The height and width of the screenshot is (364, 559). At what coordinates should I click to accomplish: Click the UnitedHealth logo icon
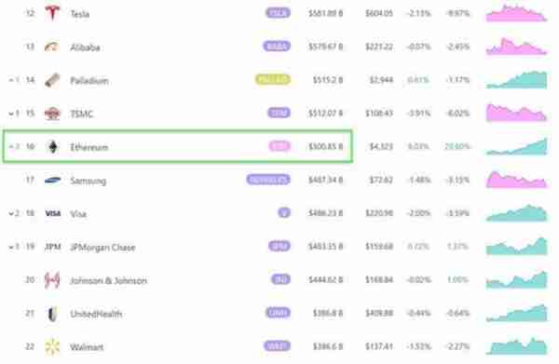pyautogui.click(x=52, y=314)
